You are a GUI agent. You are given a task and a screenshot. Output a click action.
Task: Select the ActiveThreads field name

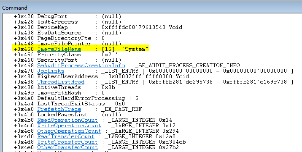click(59, 87)
